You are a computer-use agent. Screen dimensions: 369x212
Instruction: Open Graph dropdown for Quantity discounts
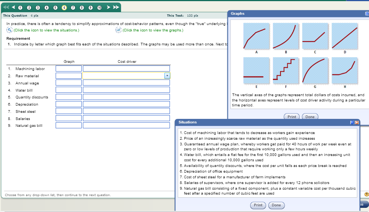(x=69, y=97)
